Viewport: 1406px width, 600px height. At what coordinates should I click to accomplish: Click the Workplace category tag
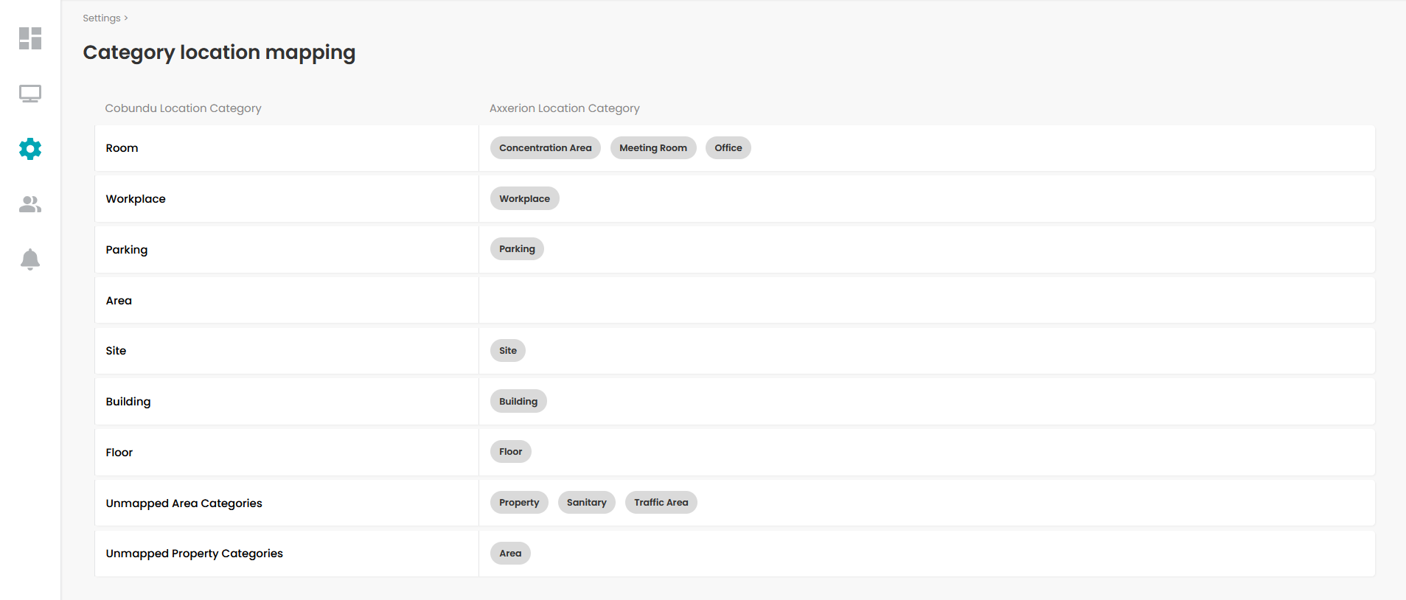tap(525, 199)
